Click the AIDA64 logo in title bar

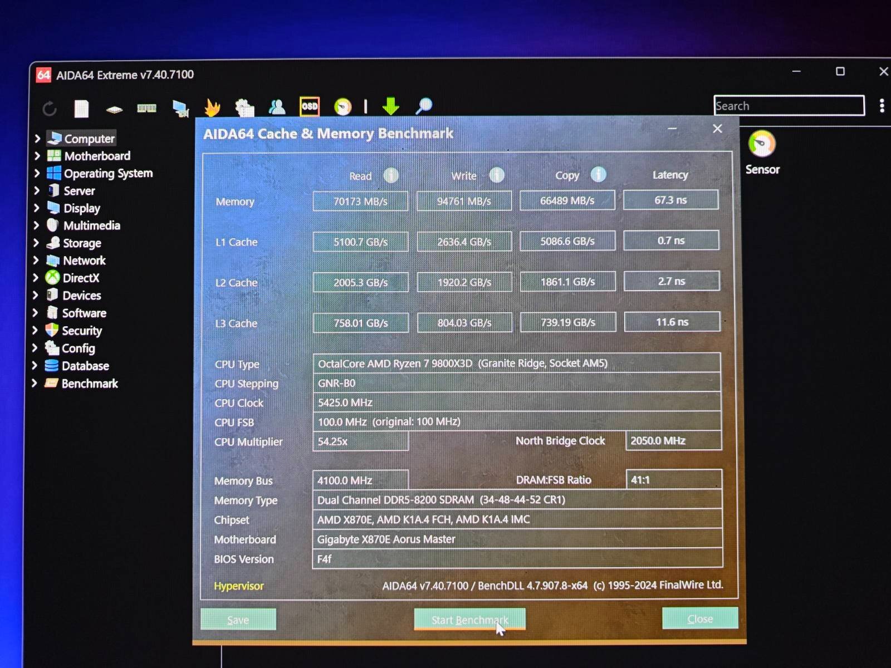43,75
